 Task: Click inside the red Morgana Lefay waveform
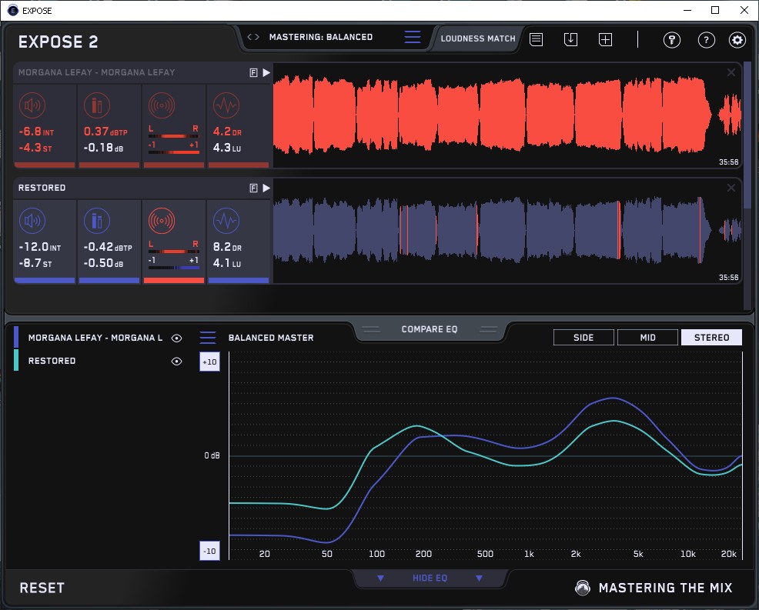click(x=507, y=115)
